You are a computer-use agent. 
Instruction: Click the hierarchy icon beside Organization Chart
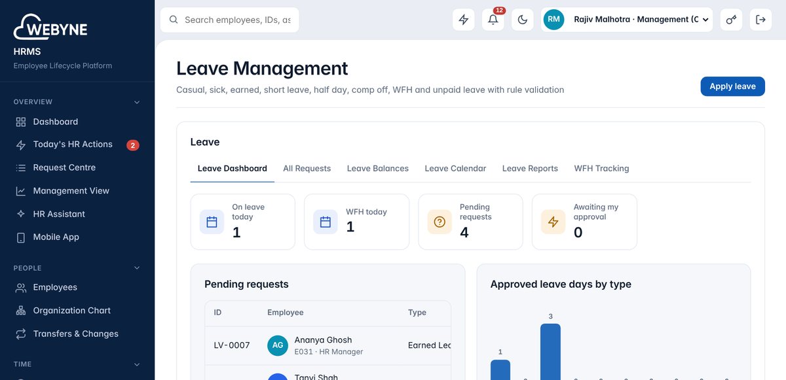click(x=21, y=311)
